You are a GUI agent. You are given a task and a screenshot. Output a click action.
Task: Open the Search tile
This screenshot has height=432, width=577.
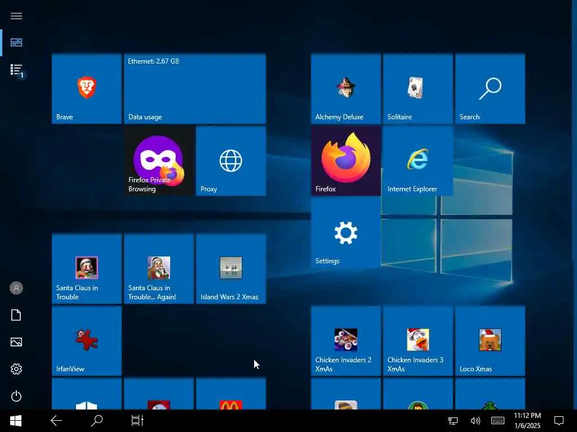coord(490,88)
